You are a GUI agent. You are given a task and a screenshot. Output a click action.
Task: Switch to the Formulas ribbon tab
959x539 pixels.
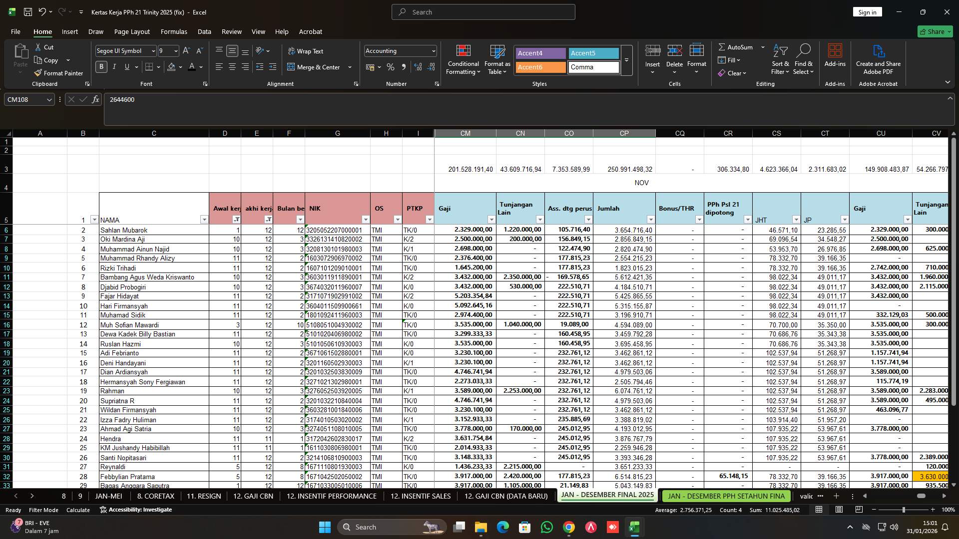(173, 31)
